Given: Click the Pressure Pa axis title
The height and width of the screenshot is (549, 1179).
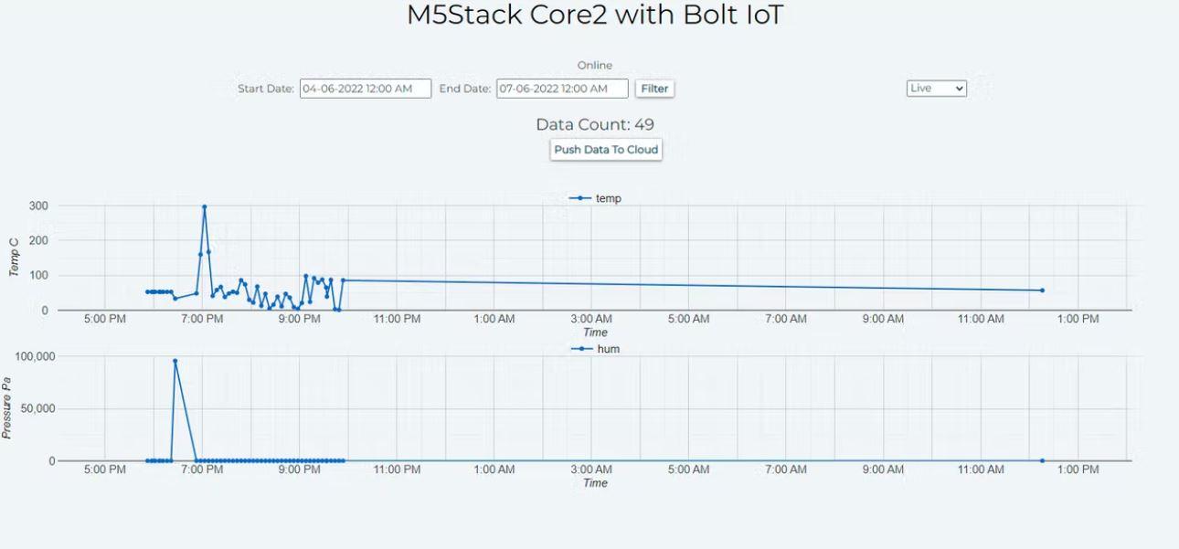Looking at the screenshot, I should [x=7, y=408].
